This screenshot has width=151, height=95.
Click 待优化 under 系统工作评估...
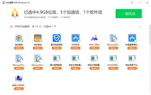click(x=19, y=89)
